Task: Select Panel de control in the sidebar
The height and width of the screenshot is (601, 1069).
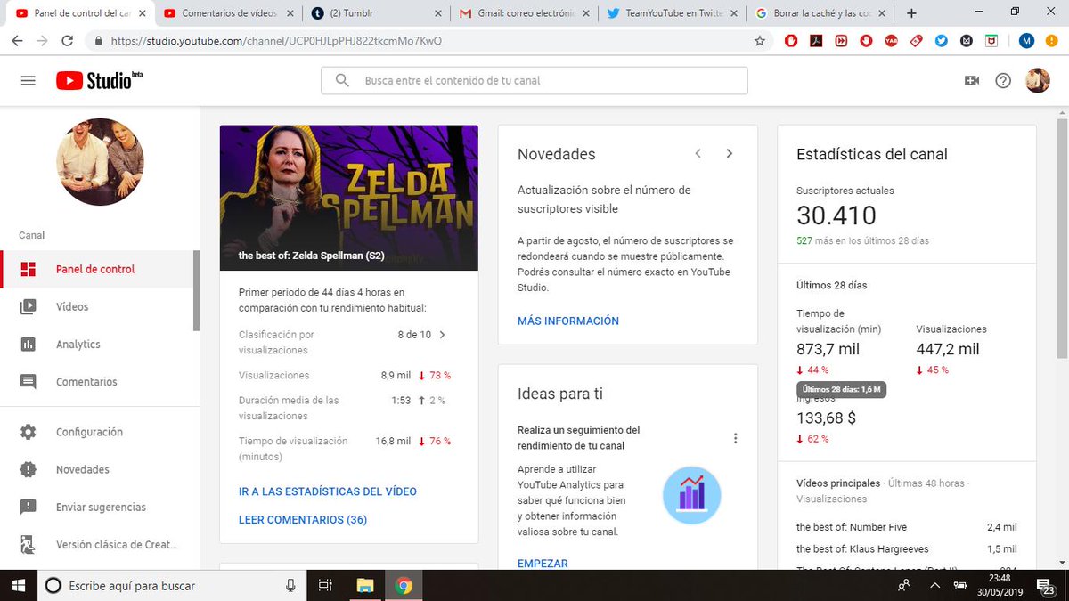Action: [98, 269]
